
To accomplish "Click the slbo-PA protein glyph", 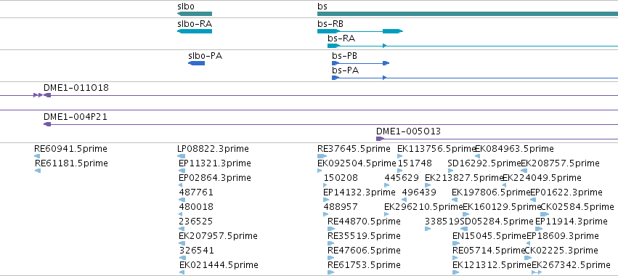I will 196,63.
